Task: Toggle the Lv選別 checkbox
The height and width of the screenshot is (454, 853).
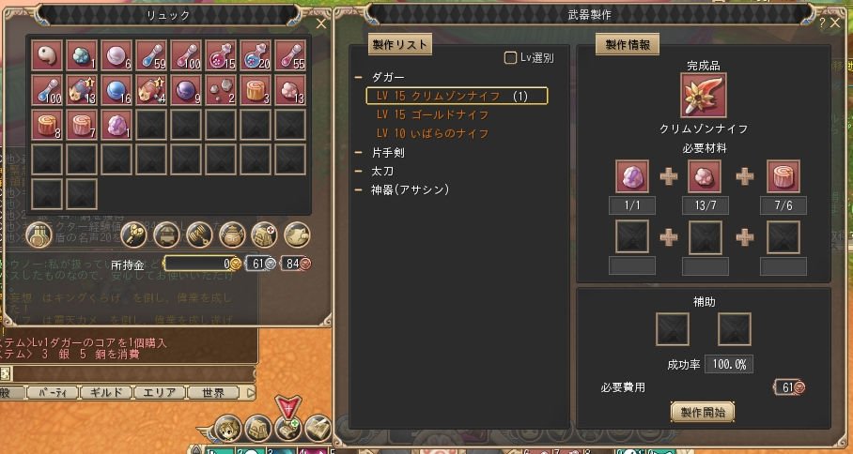Action: pyautogui.click(x=510, y=57)
